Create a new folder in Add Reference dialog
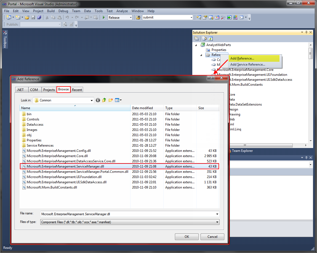The width and height of the screenshot is (317, 253). 111,100
